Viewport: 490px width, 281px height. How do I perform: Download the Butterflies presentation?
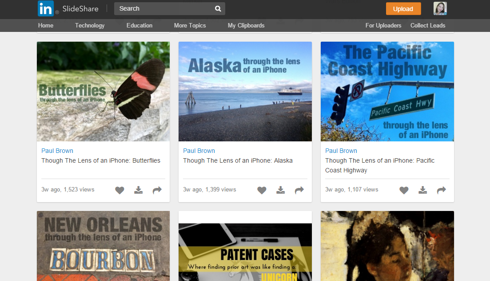click(139, 190)
